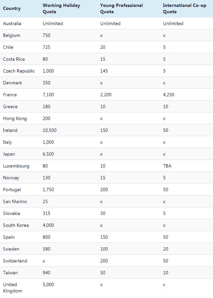The width and height of the screenshot is (213, 298).
Task: Click the Czech Republic country name
Action: (x=19, y=71)
